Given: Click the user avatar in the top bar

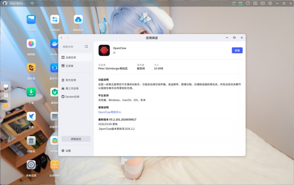Looking at the screenshot, I should click(x=5, y=3).
